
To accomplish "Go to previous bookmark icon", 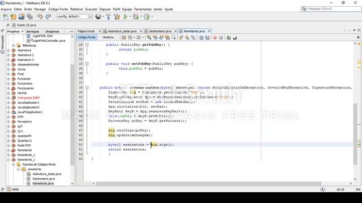I will pos(181,38).
